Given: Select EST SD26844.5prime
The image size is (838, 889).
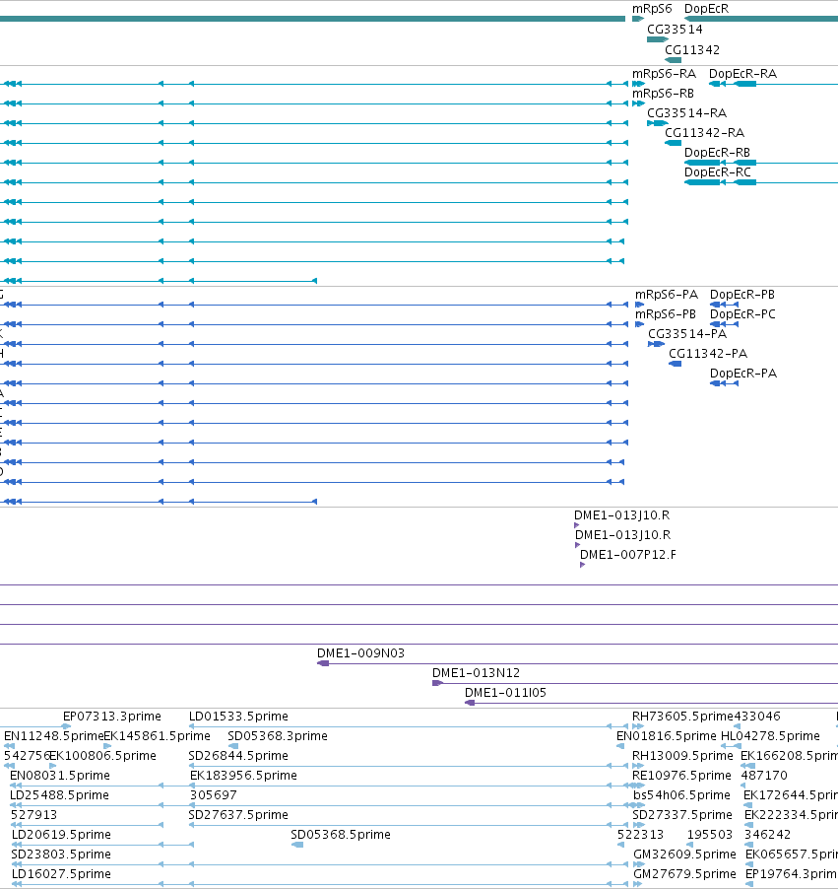Looking at the screenshot, I should [x=238, y=756].
